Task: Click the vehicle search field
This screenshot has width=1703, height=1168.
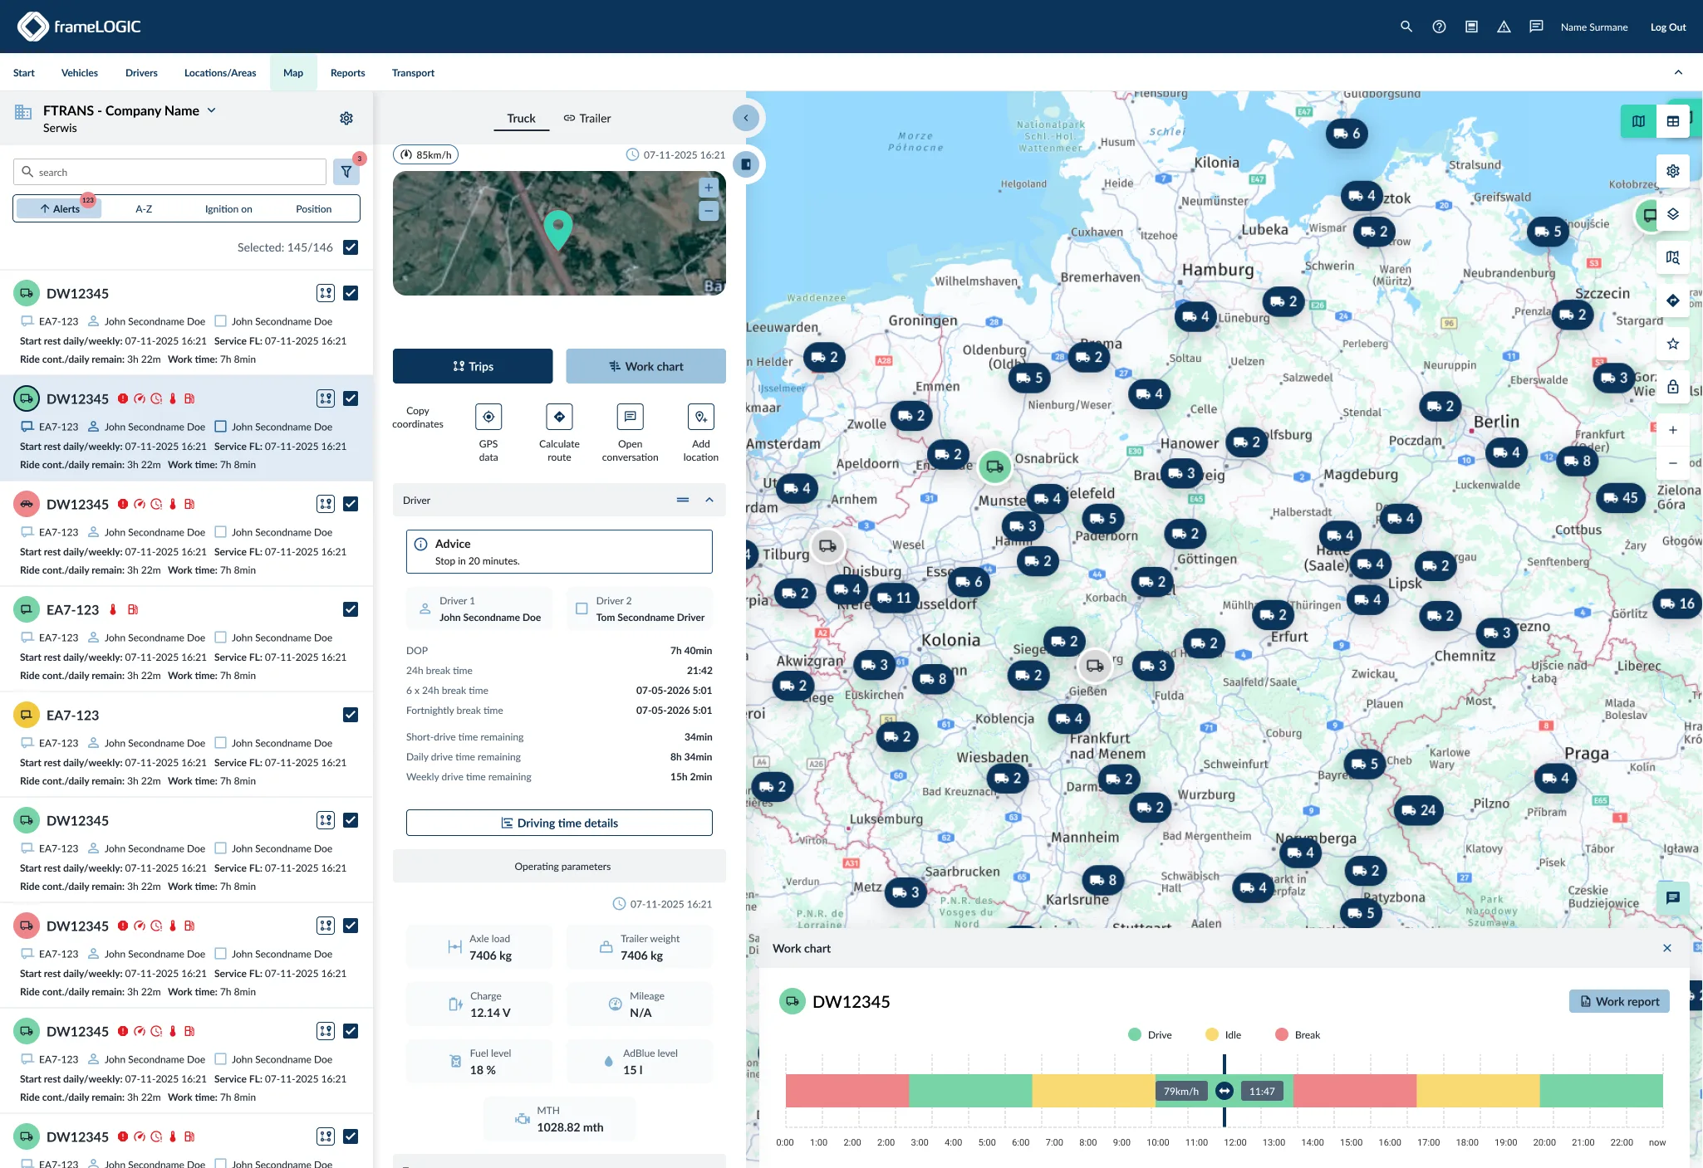Action: point(169,172)
